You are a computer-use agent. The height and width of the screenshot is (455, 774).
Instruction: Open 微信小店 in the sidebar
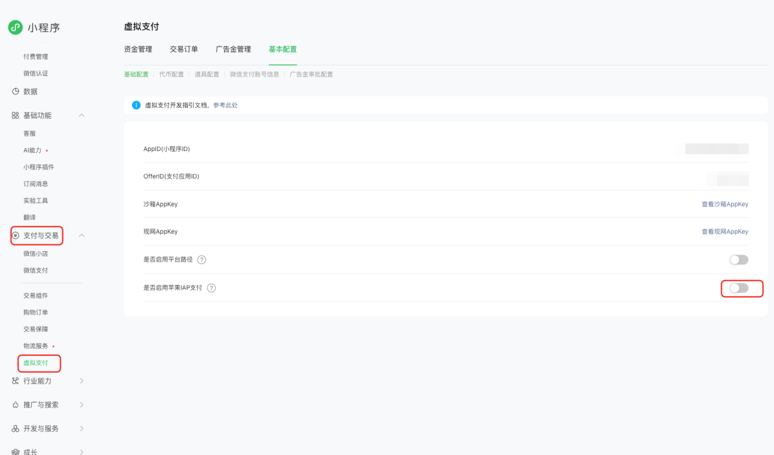tap(36, 254)
